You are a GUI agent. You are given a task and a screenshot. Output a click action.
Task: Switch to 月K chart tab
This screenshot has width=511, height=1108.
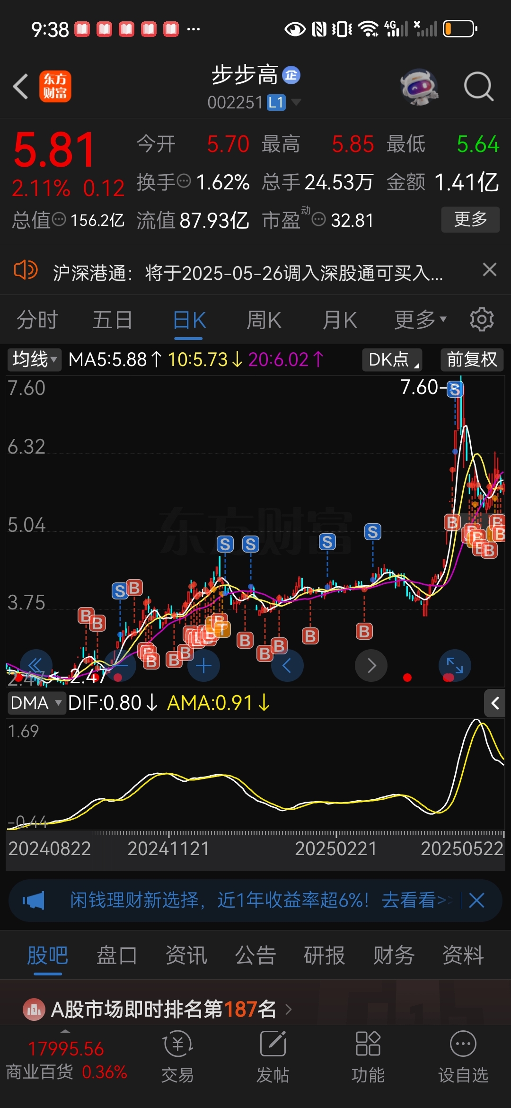tap(340, 320)
